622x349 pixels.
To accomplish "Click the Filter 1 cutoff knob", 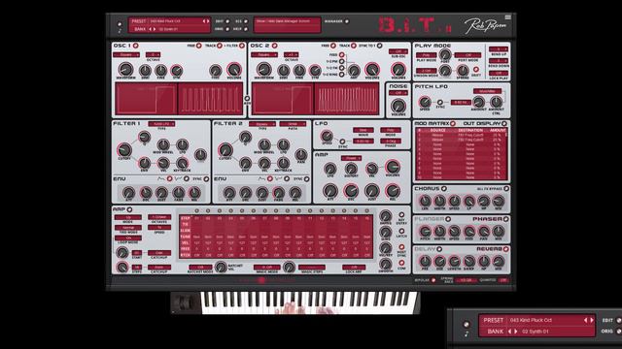I will pyautogui.click(x=124, y=150).
